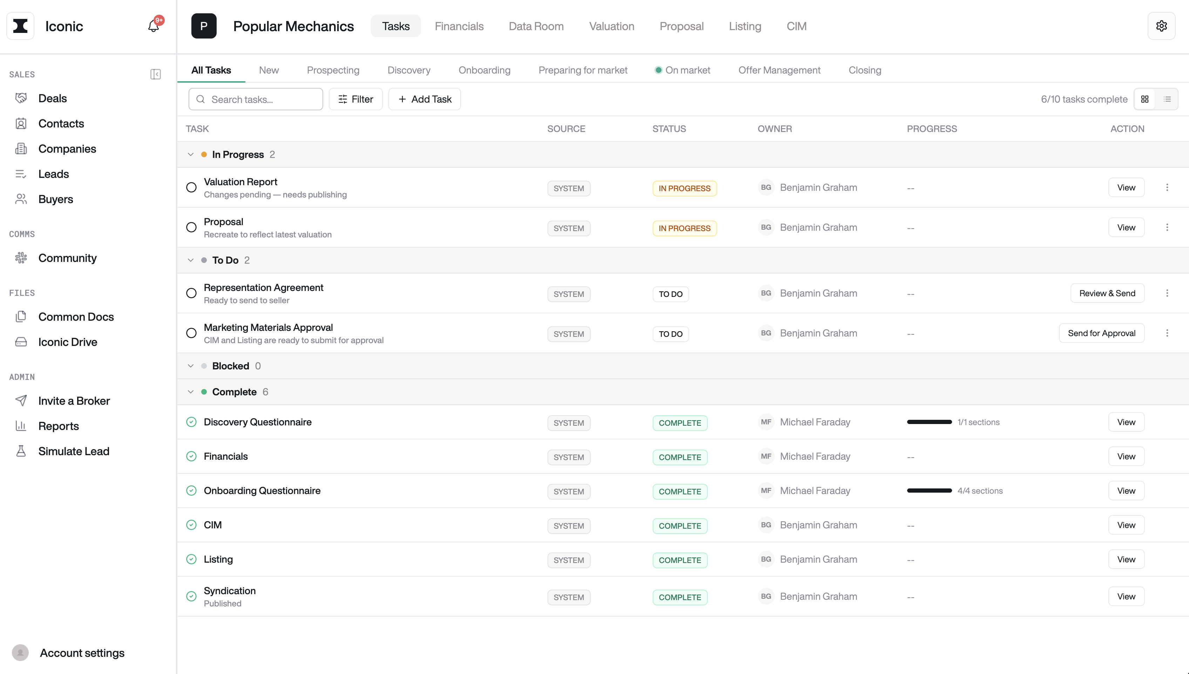The height and width of the screenshot is (674, 1189).
Task: Collapse the In Progress group
Action: (x=190, y=155)
